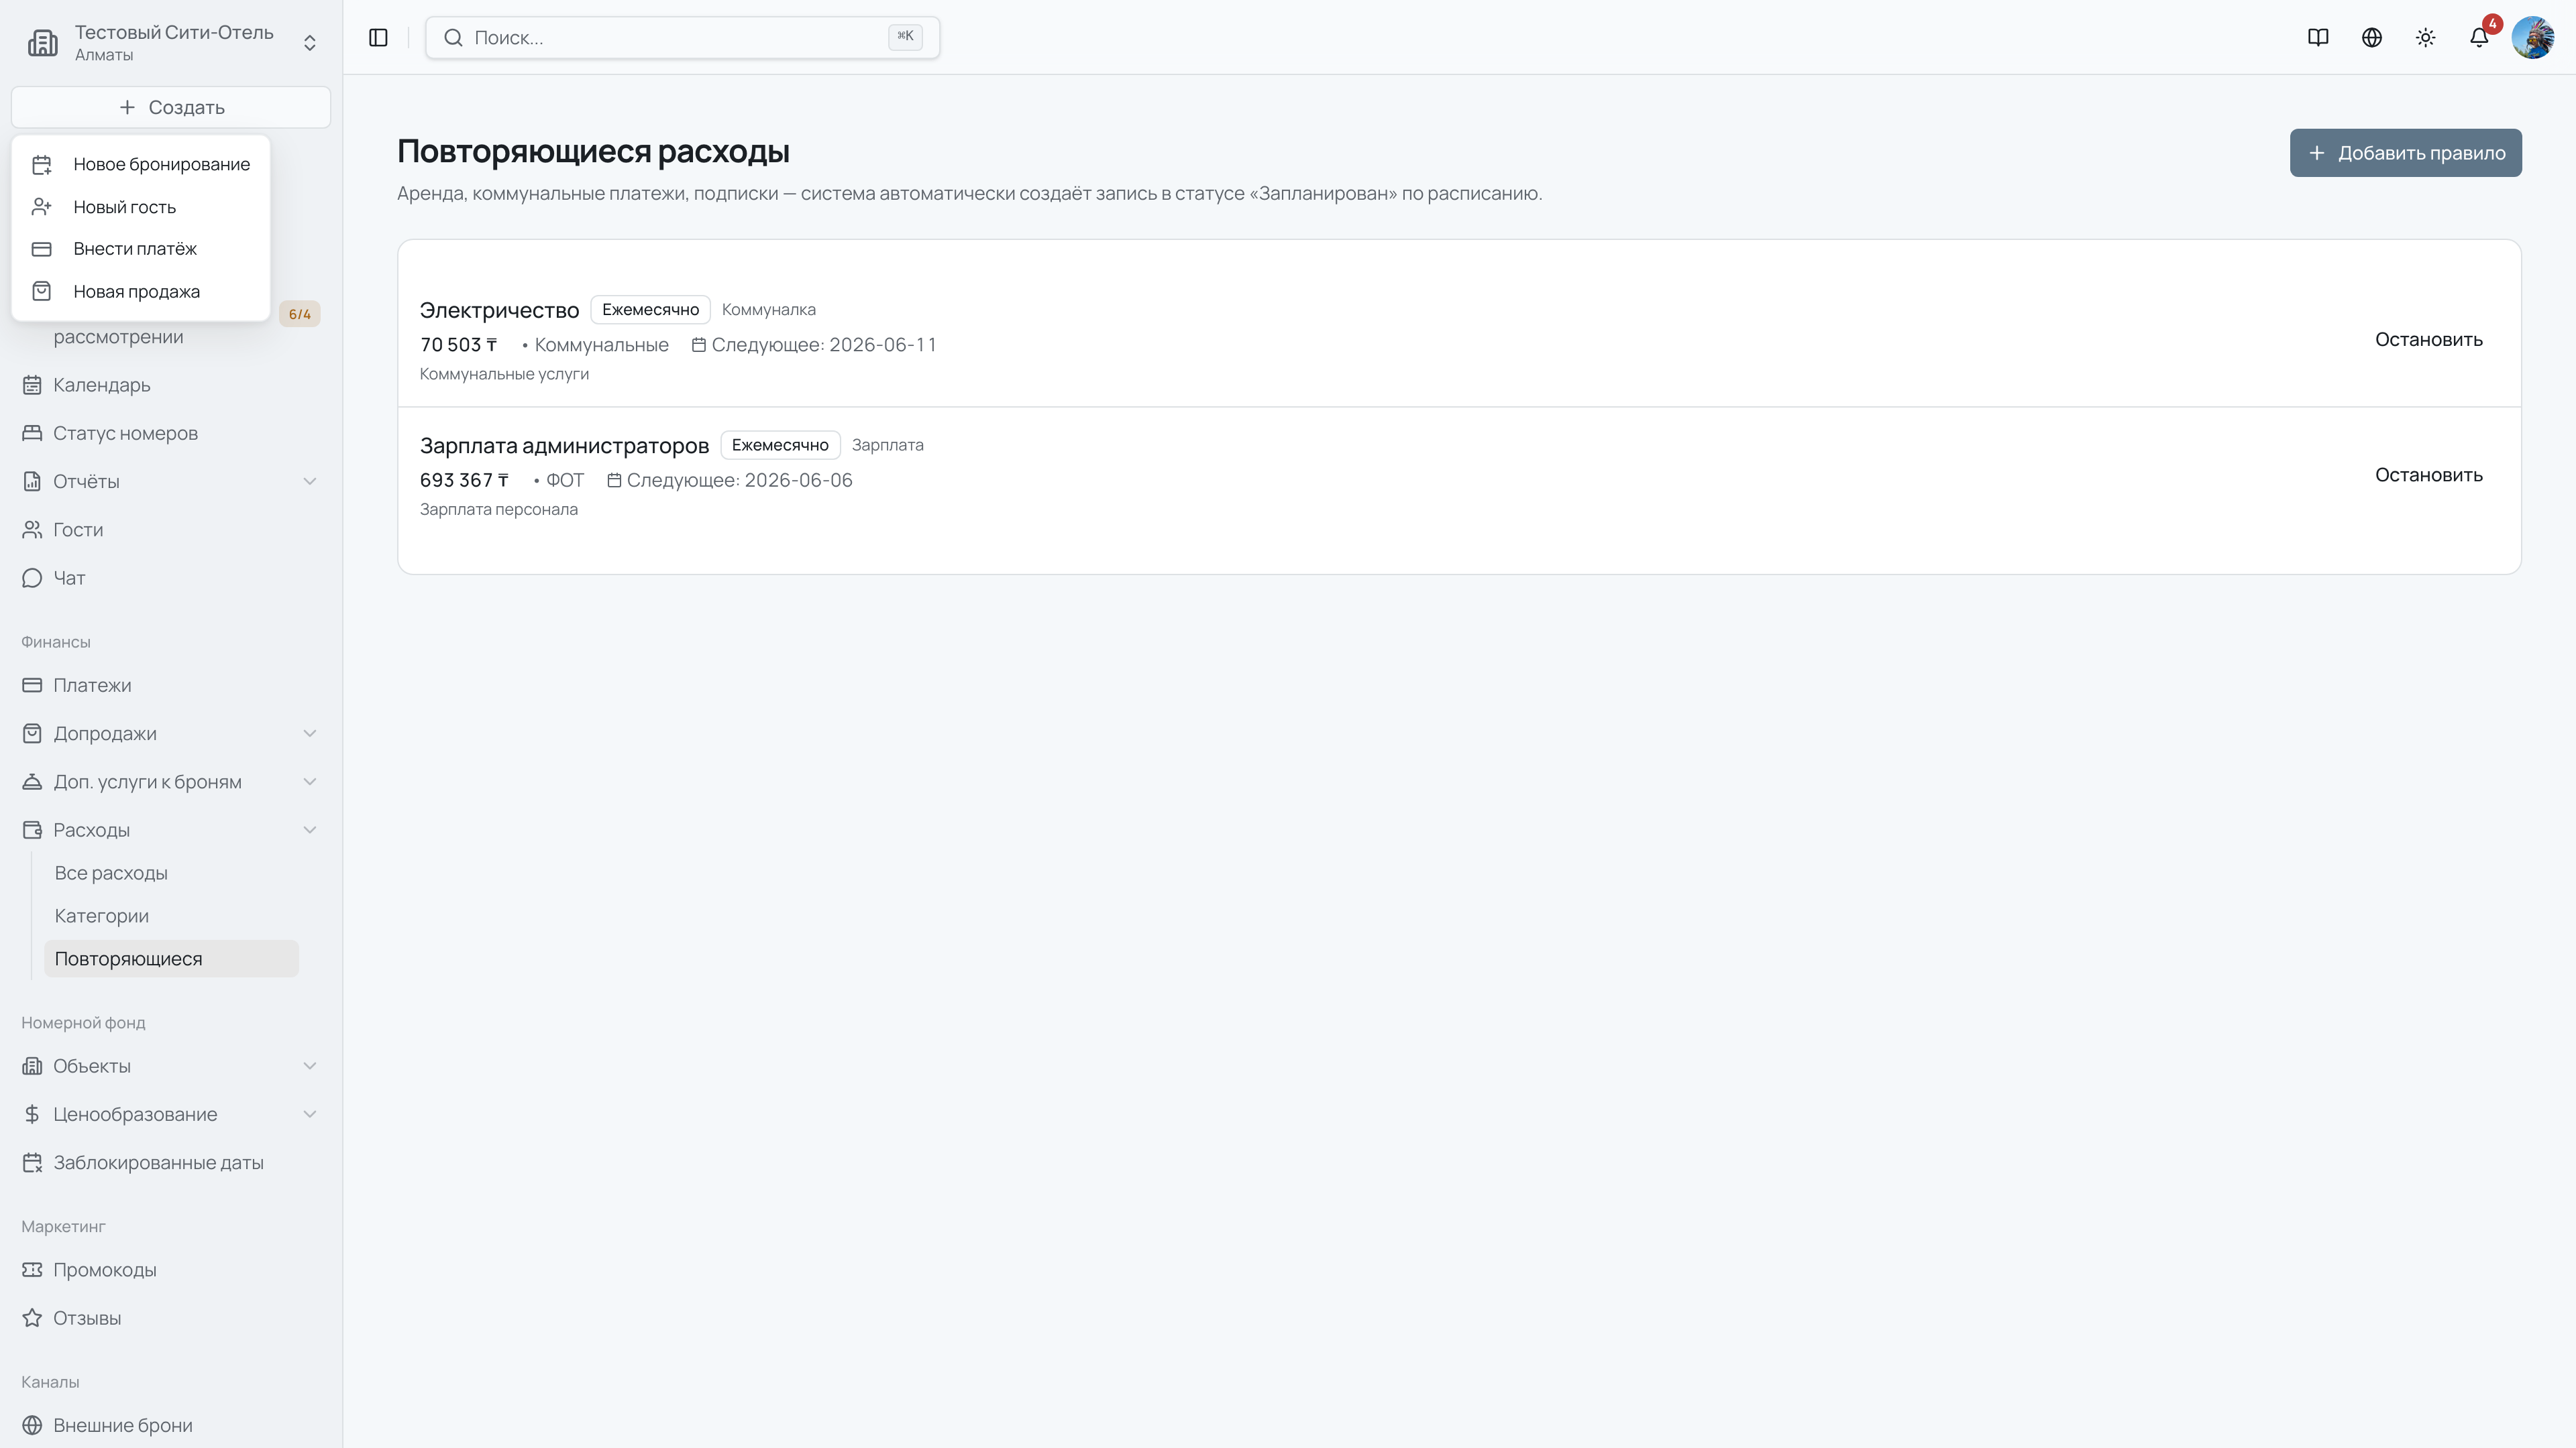The width and height of the screenshot is (2576, 1448).
Task: Open notifications bell icon
Action: coord(2479,37)
